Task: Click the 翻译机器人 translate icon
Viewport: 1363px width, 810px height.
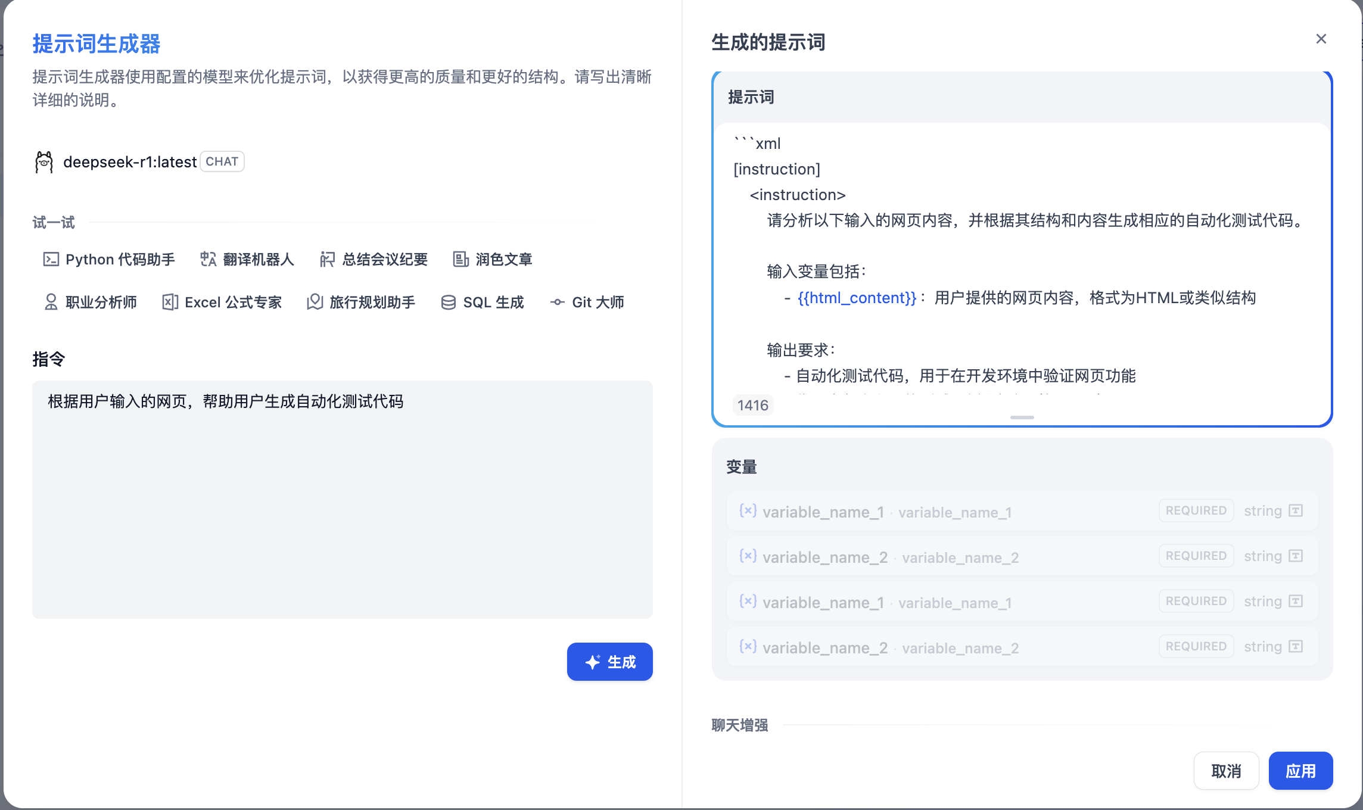Action: click(208, 259)
